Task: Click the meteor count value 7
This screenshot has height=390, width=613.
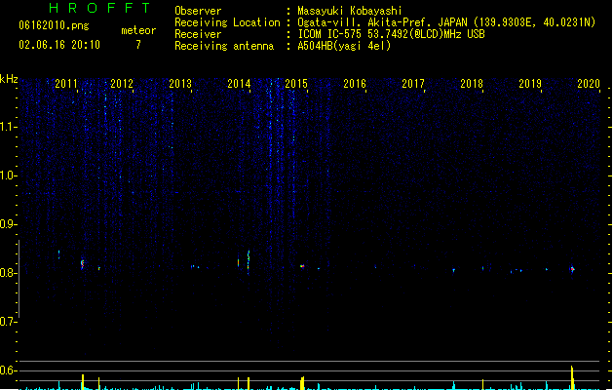Action: click(x=138, y=45)
